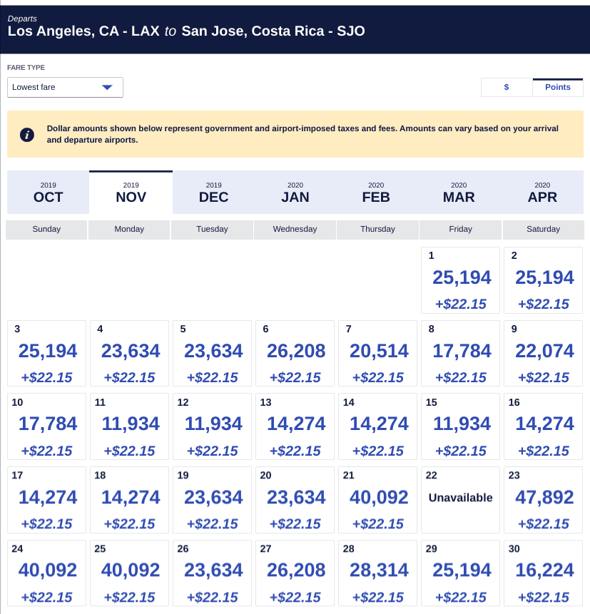590x614 pixels.
Task: Click the Sunday day label
Action: click(46, 229)
